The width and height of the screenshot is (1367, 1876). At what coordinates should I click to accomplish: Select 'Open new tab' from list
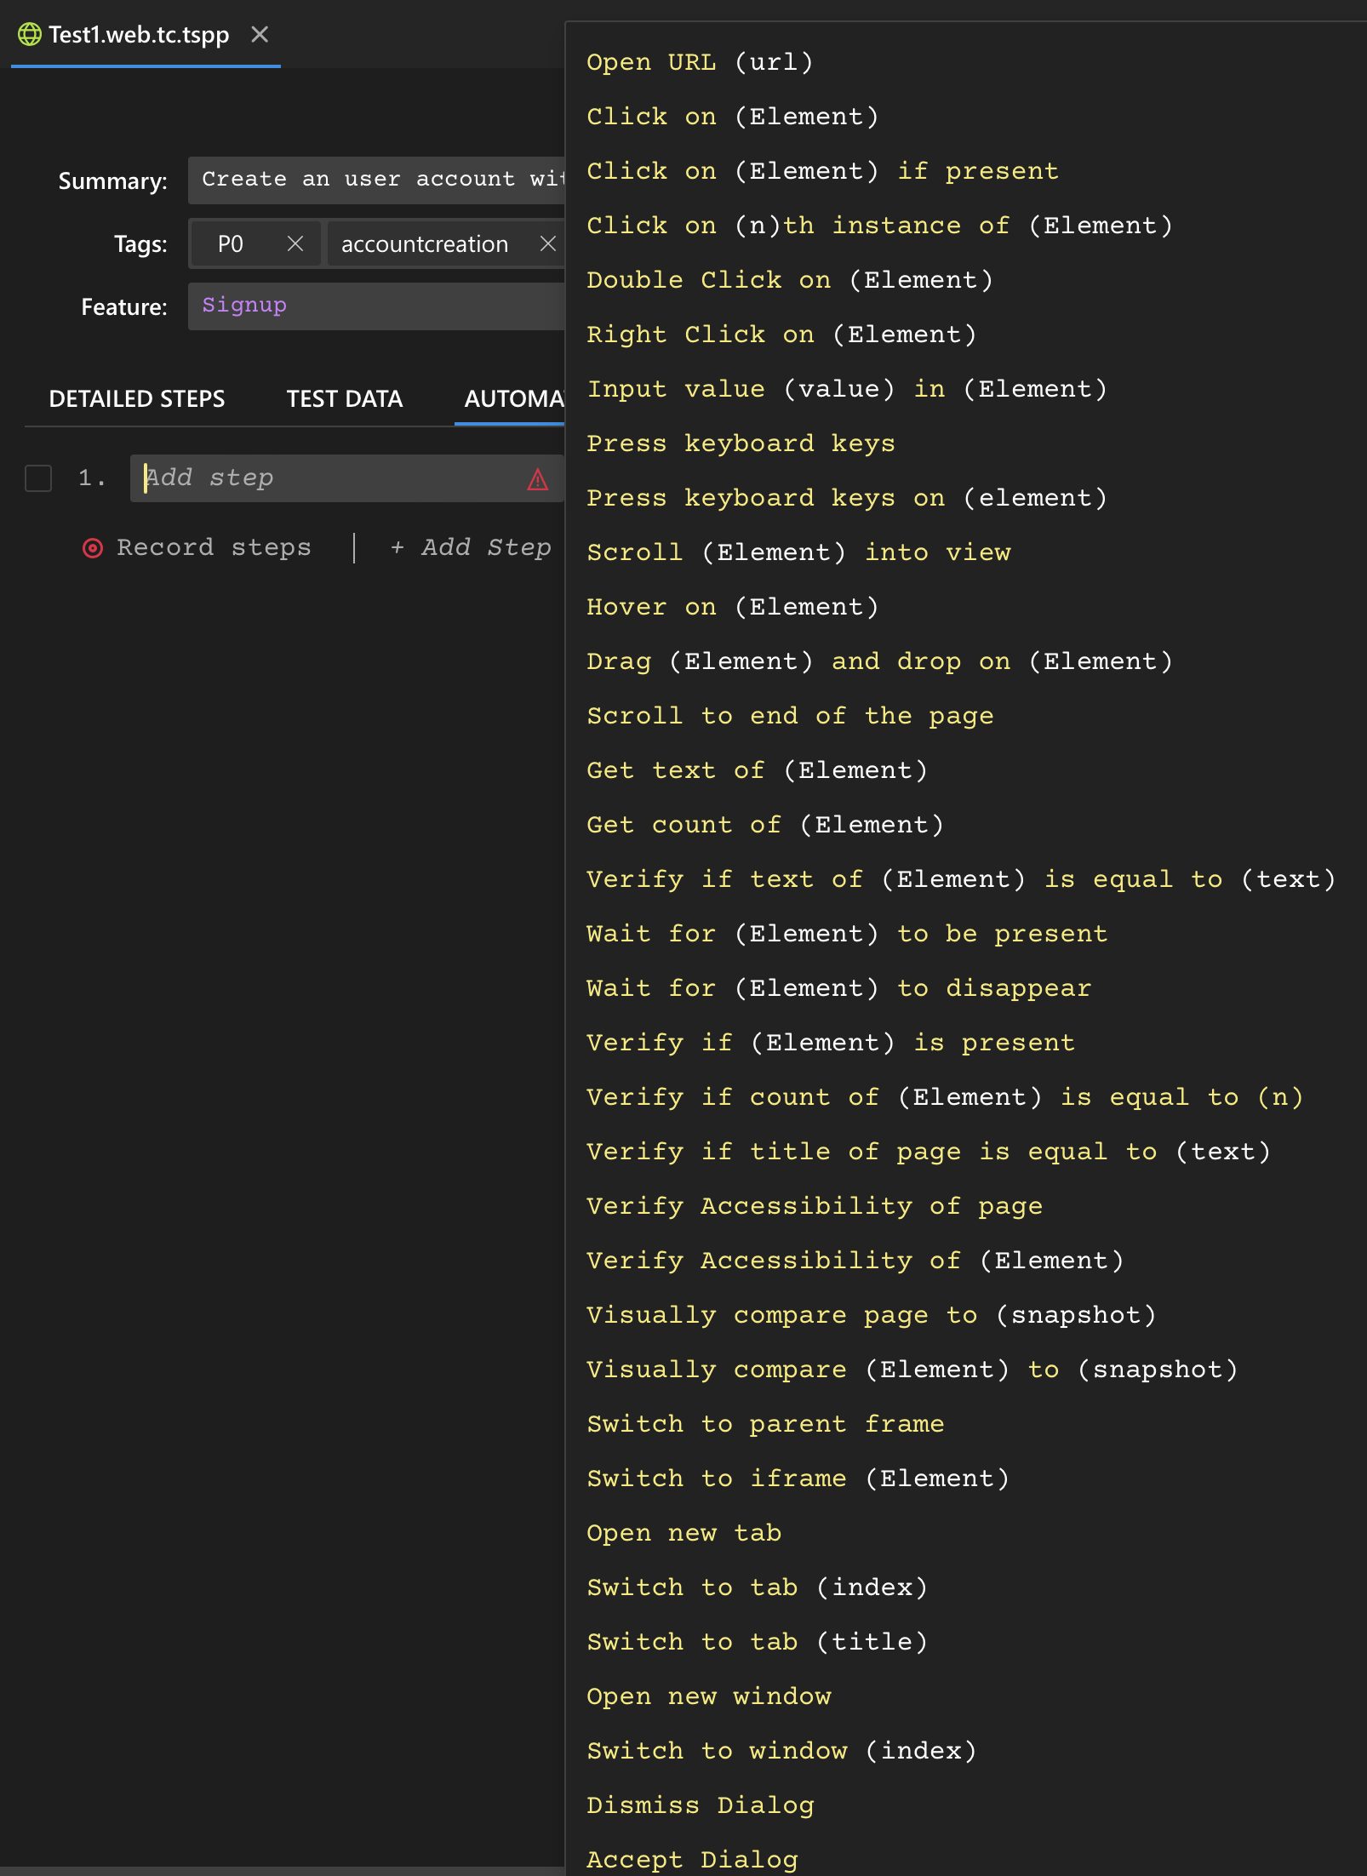pyautogui.click(x=683, y=1533)
